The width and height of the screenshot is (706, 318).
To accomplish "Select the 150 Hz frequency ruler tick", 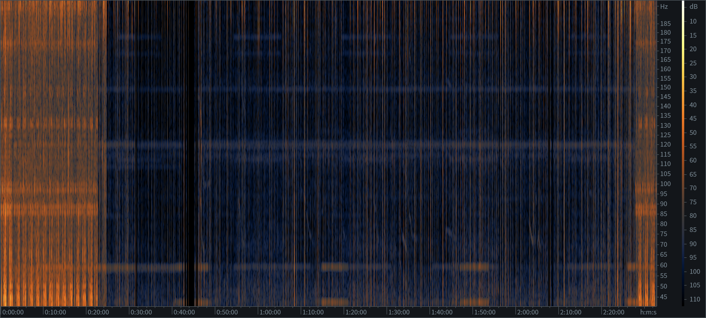I will (x=665, y=87).
